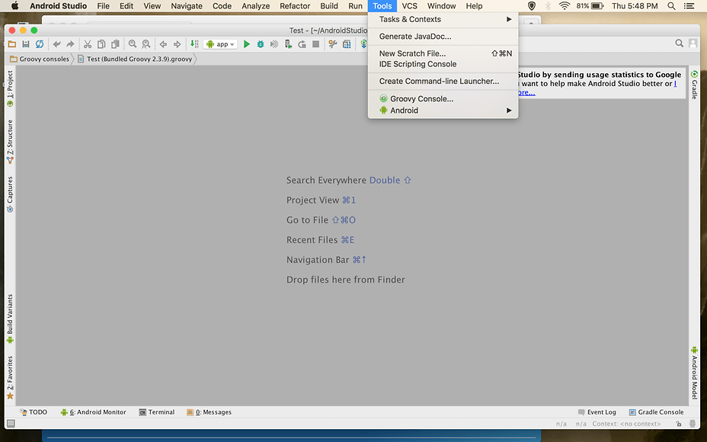Open macOS Spotlight search in menu bar
The height and width of the screenshot is (442, 707).
click(671, 6)
